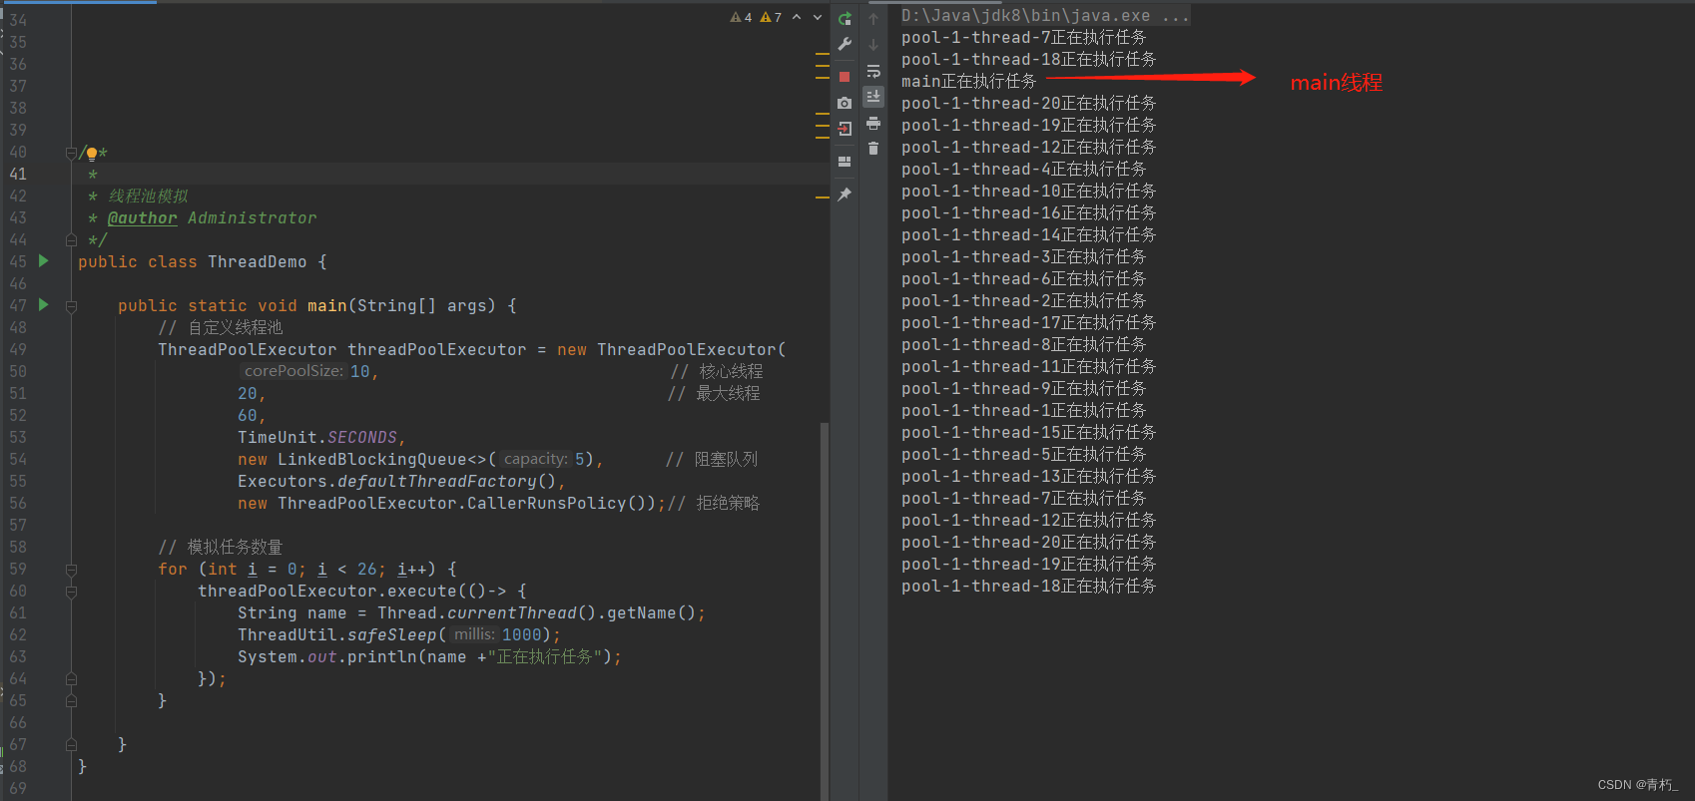Click the editor vertical scrollbar thumb
Screen dimensions: 1695x801
(825, 610)
